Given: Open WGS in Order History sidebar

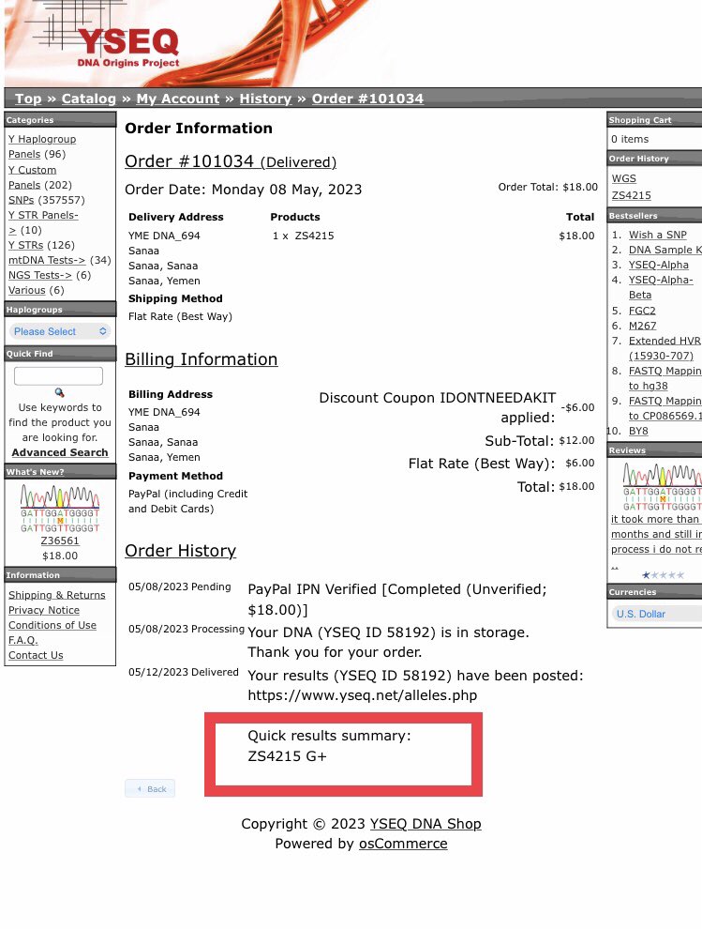Looking at the screenshot, I should pos(624,178).
